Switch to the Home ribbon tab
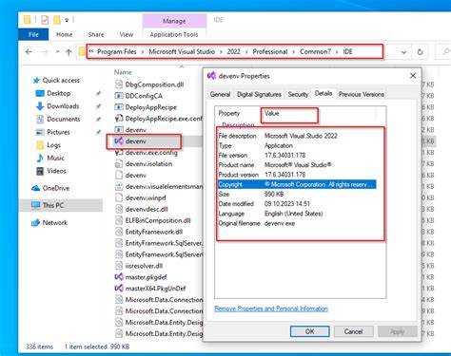451x356 pixels. (x=64, y=34)
